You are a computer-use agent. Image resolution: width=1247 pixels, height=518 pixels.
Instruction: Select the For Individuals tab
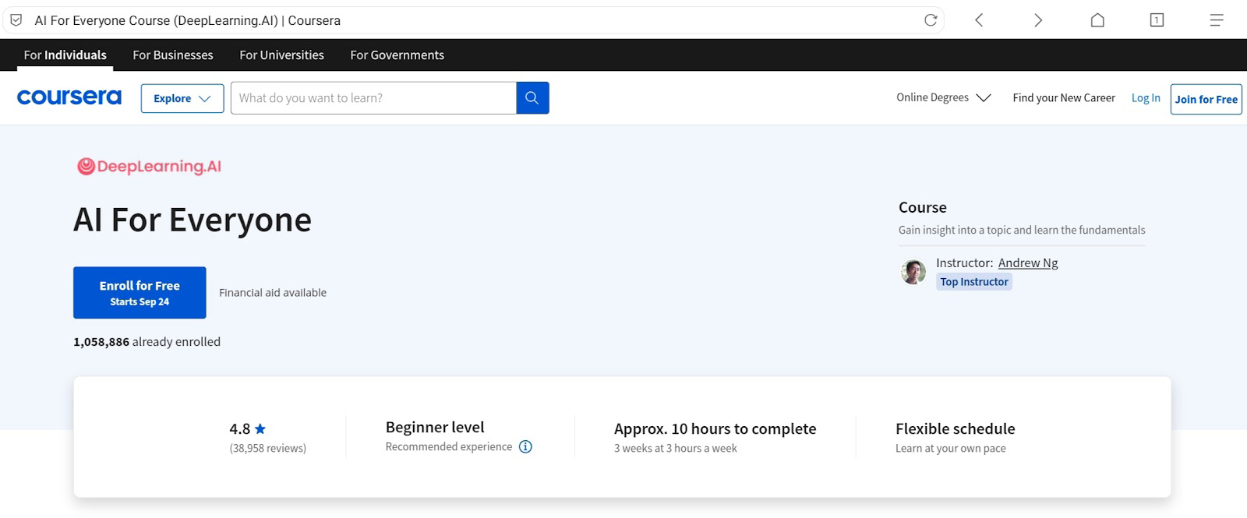[65, 55]
